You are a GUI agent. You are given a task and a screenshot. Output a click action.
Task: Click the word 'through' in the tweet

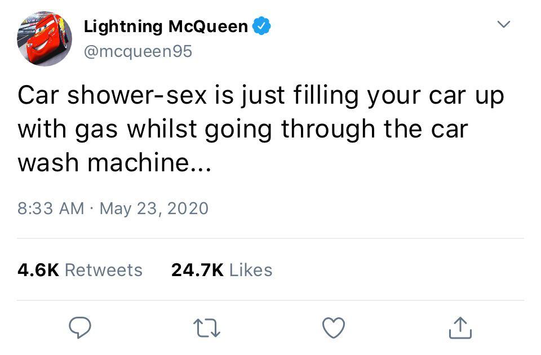[x=328, y=130]
